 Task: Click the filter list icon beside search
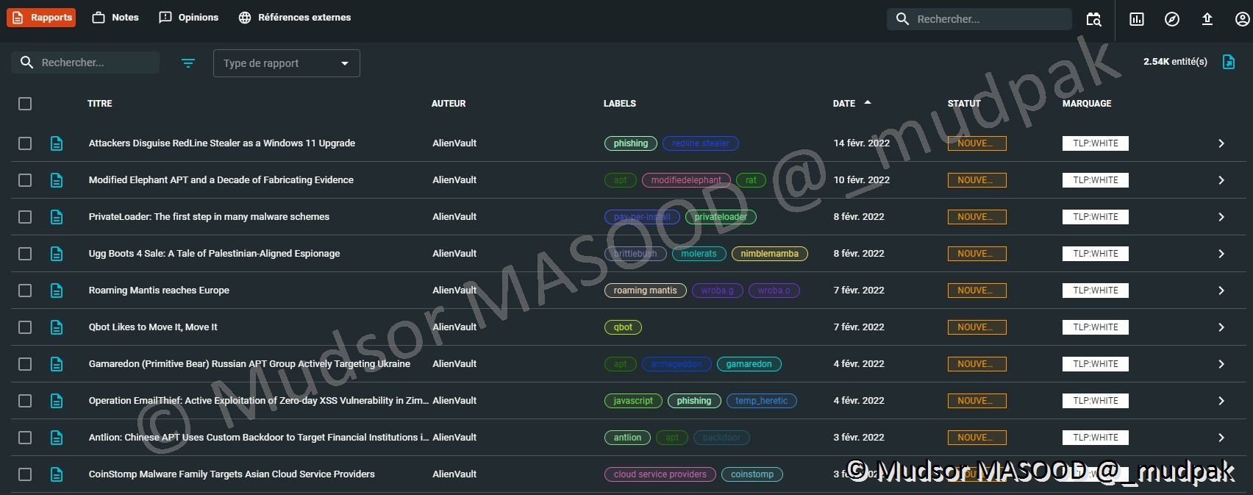(x=188, y=63)
